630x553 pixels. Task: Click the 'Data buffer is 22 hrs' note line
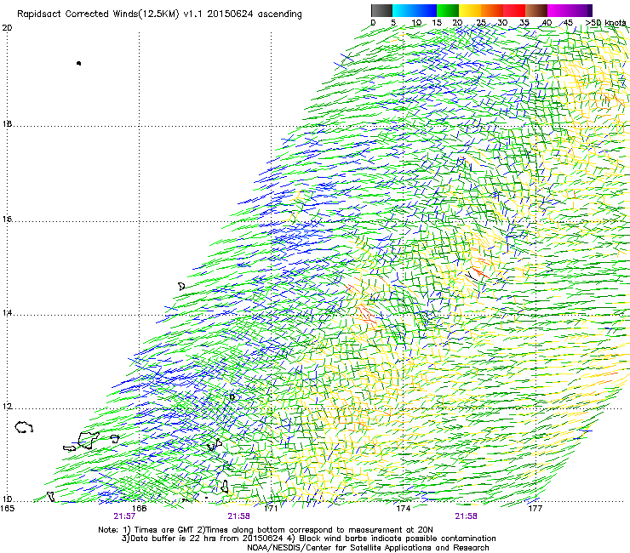[x=308, y=539]
